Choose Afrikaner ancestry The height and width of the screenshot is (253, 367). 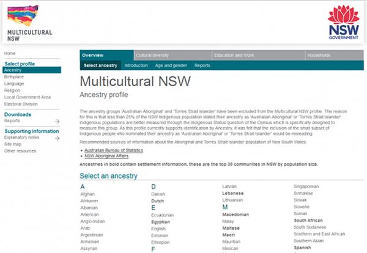pyautogui.click(x=89, y=201)
